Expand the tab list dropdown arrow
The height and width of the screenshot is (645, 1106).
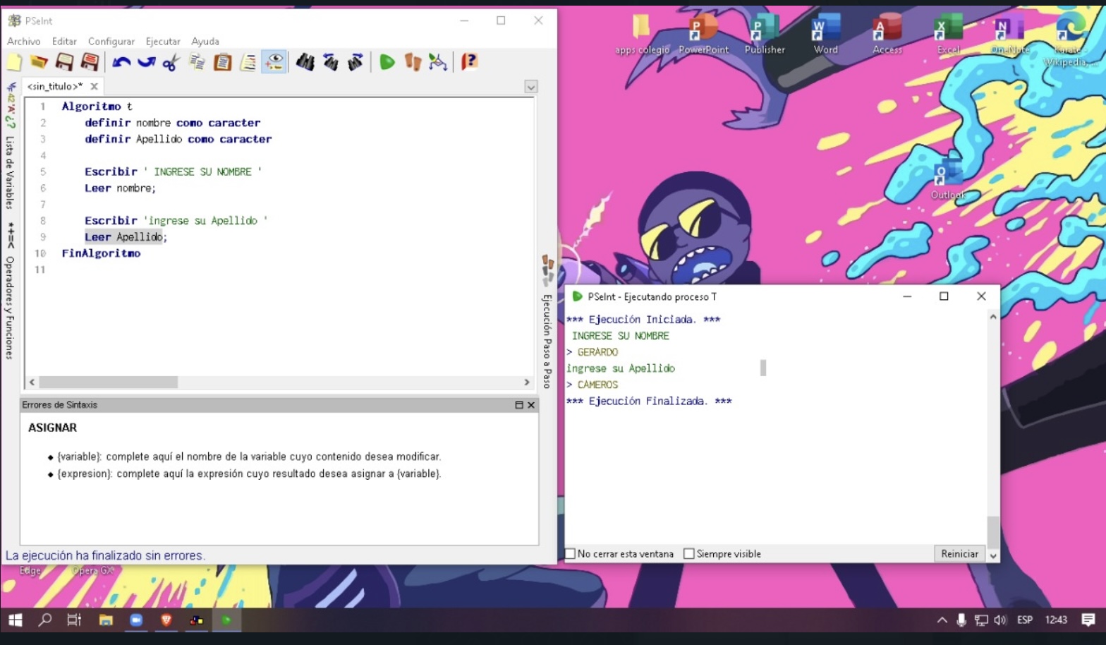point(531,87)
